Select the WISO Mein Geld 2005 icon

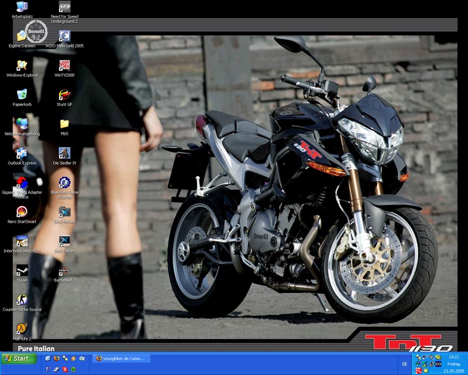[64, 39]
